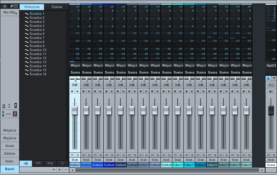The height and width of the screenshot is (175, 277).
Task: Open automation mode Brak on Suma channel
Action: [271, 160]
